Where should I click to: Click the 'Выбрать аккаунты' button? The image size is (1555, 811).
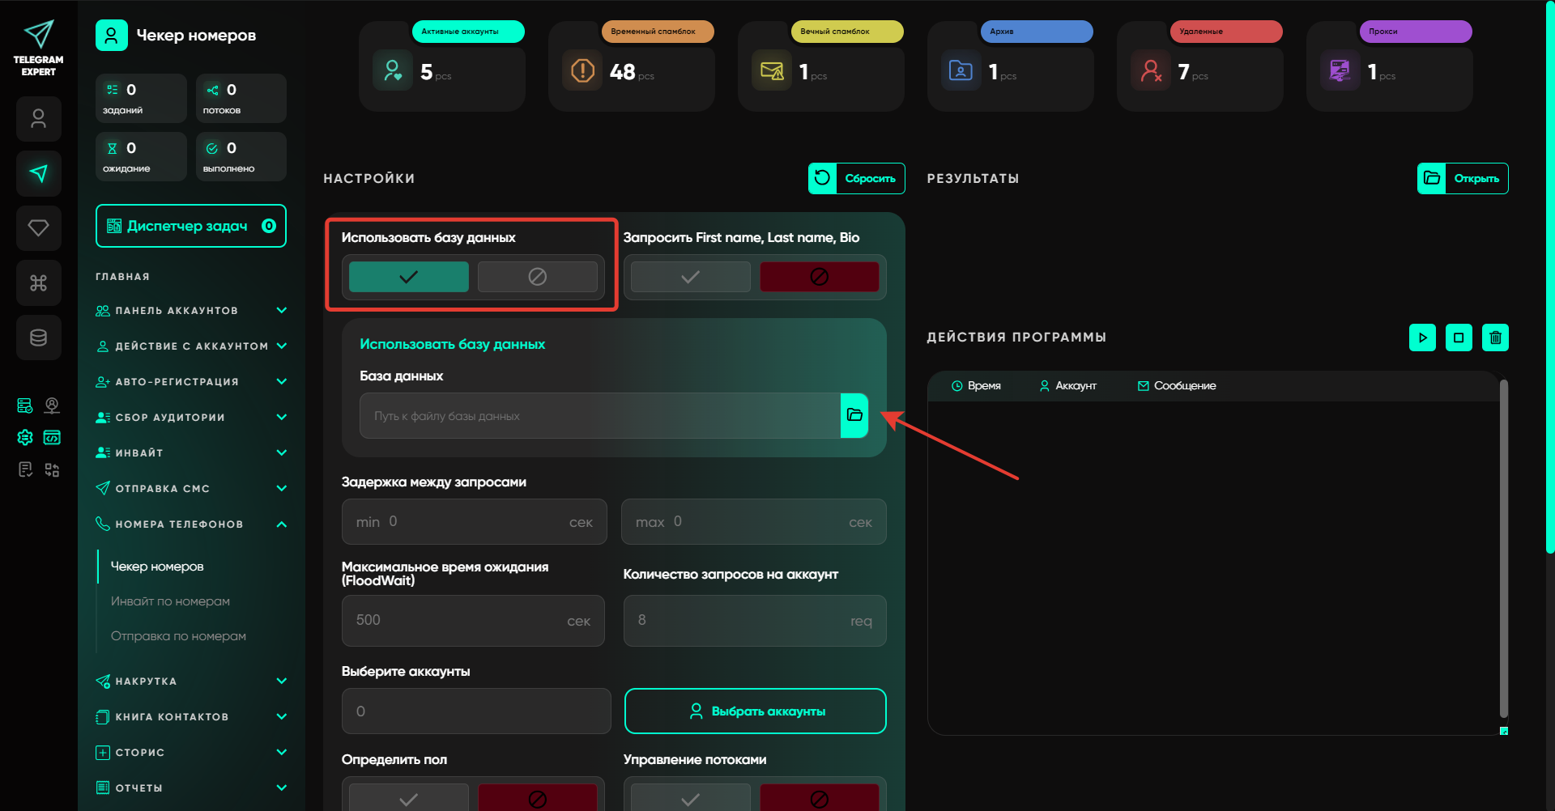click(755, 711)
